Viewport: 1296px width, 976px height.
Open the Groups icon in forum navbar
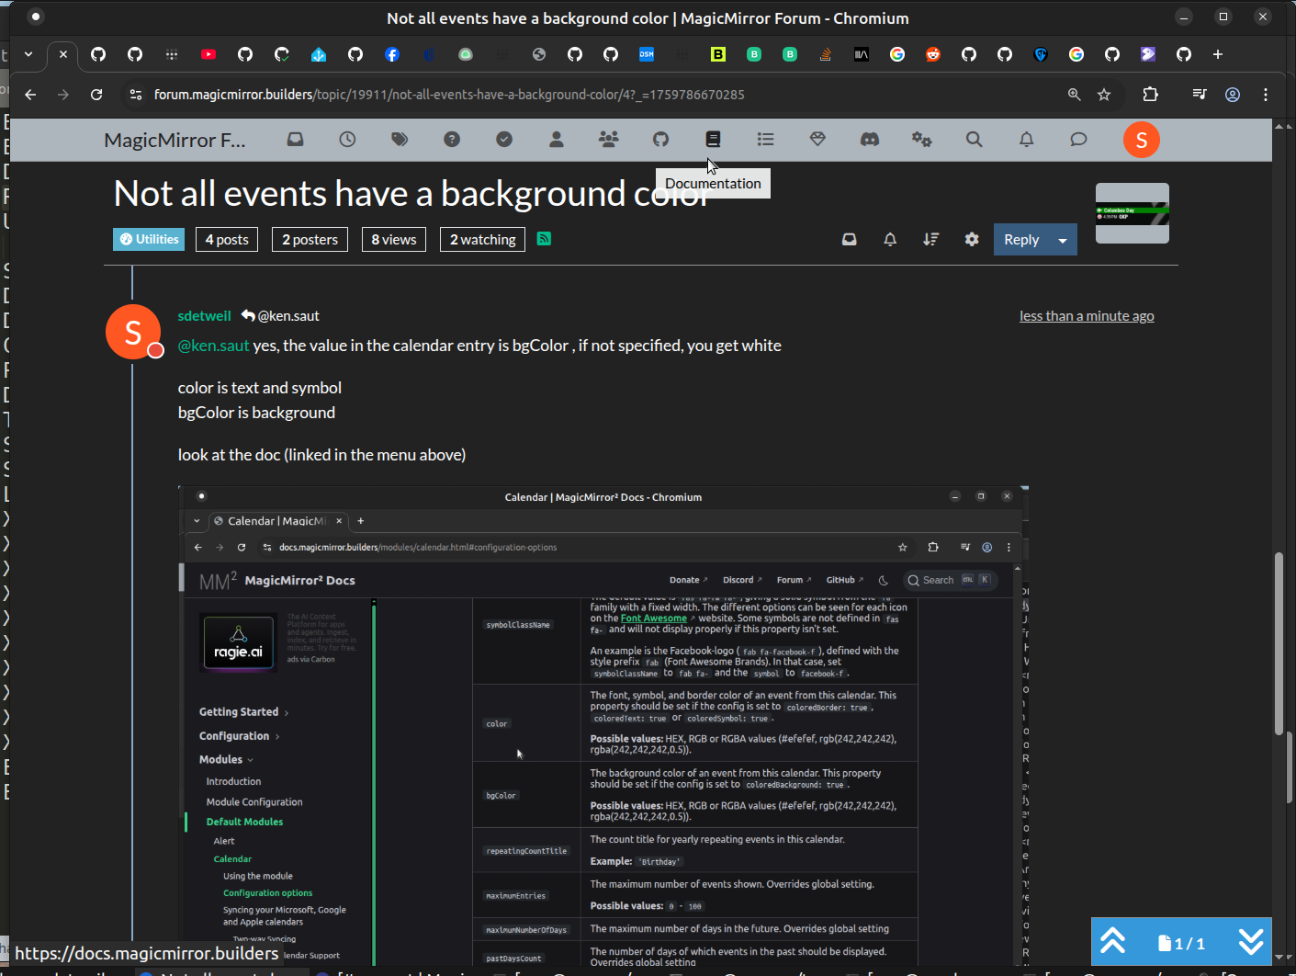(608, 140)
